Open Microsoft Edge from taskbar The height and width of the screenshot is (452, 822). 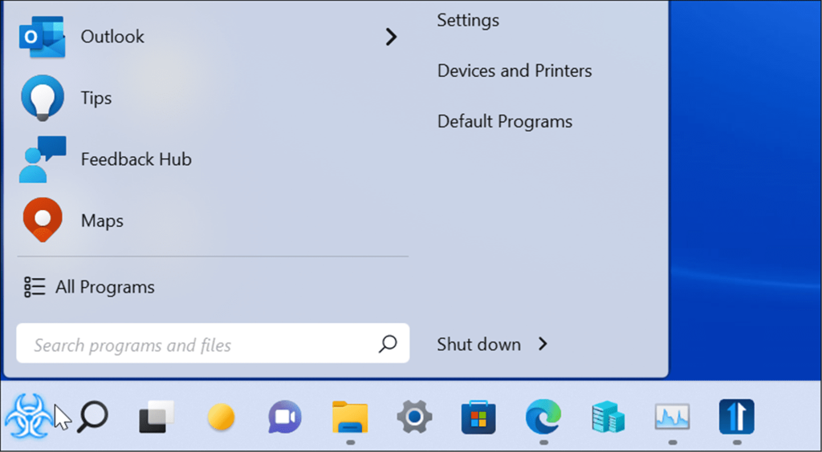coord(543,417)
